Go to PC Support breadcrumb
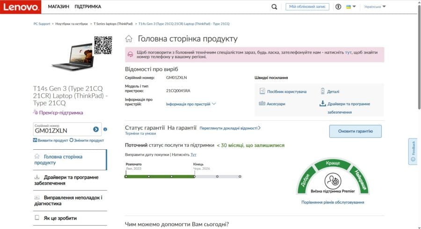 coord(42,24)
